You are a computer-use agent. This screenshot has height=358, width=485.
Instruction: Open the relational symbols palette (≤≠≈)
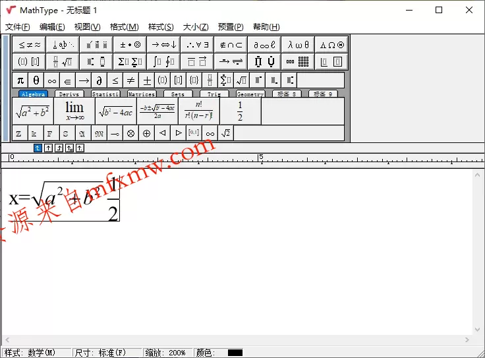pos(29,45)
